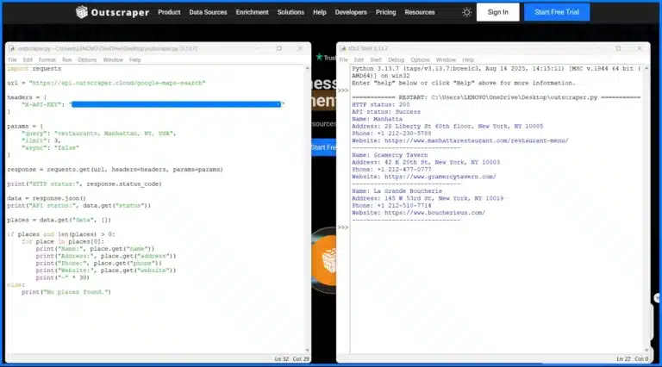This screenshot has height=367, width=662.
Task: Click the manhattarestaurant.com website URL in Shell output
Action: point(476,140)
